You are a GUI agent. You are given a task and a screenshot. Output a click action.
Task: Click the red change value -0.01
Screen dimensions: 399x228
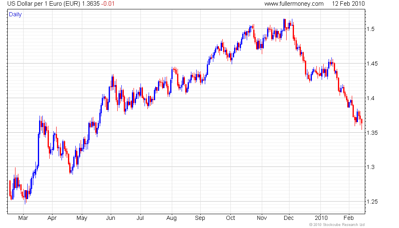[107, 4]
